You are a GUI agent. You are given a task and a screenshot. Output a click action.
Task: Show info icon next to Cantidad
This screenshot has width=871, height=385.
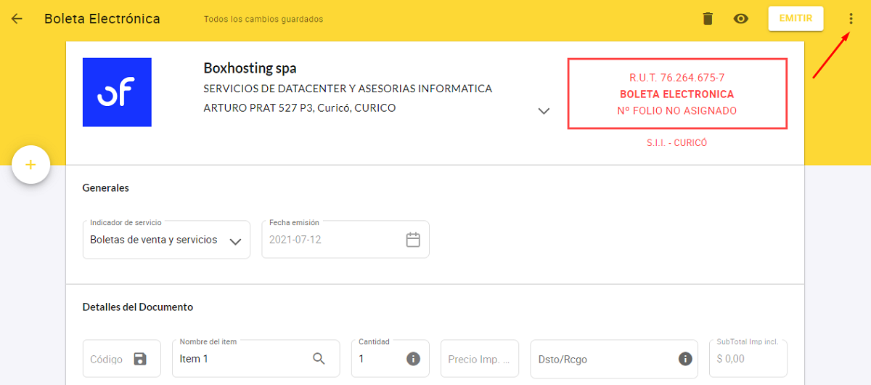413,359
